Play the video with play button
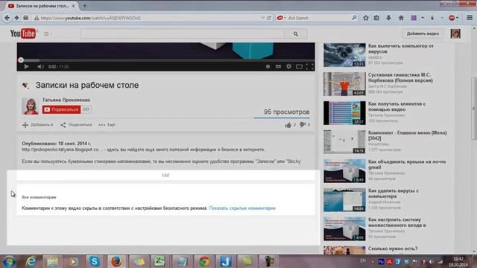The height and width of the screenshot is (268, 477). pyautogui.click(x=27, y=66)
